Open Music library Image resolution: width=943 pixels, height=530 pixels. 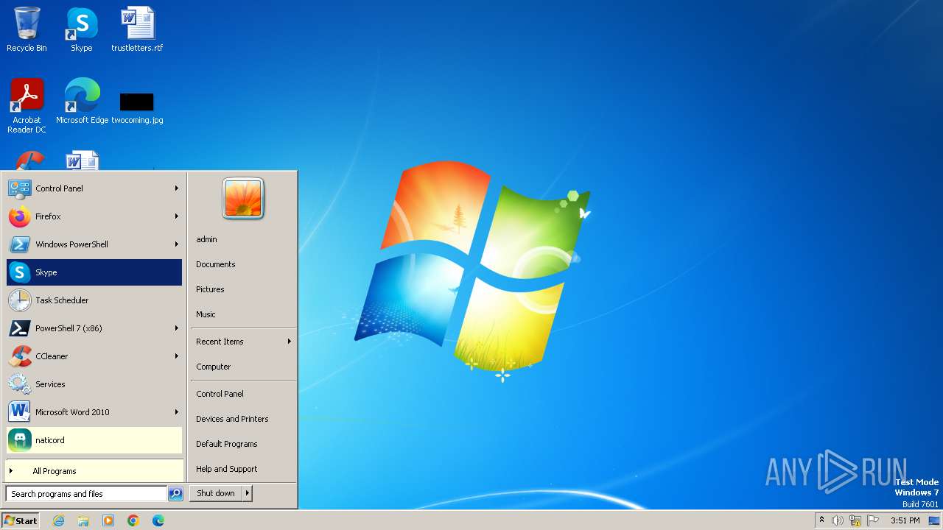click(243, 314)
